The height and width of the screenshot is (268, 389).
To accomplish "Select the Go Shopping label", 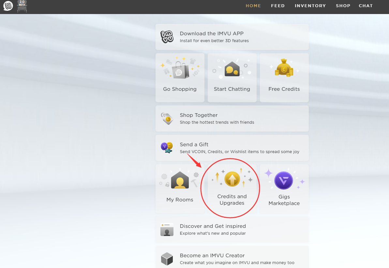I will [180, 89].
